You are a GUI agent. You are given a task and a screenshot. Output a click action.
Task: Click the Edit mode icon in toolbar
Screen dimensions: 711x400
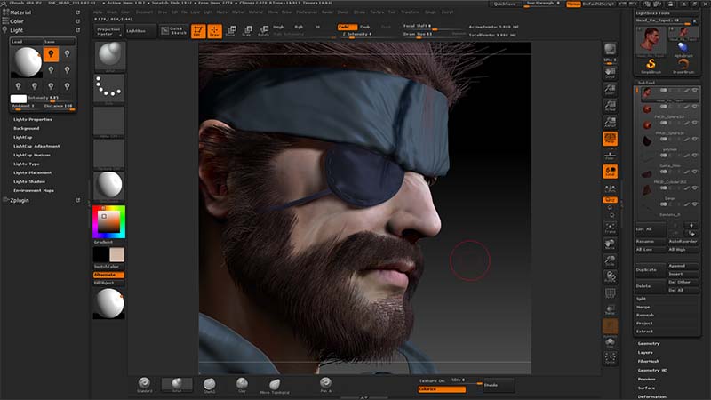point(197,31)
